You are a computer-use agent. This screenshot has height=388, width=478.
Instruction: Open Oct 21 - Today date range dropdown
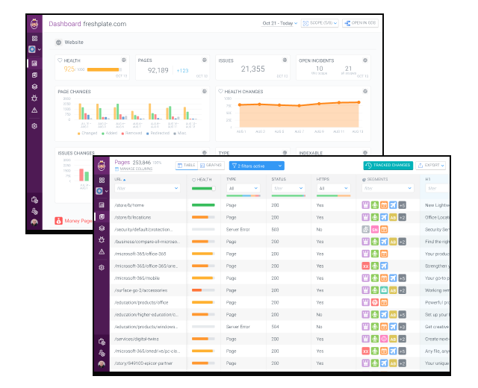tap(279, 23)
